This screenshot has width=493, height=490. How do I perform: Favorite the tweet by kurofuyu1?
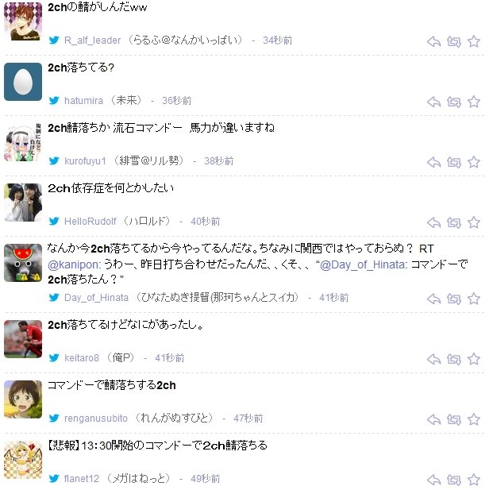coord(474,162)
